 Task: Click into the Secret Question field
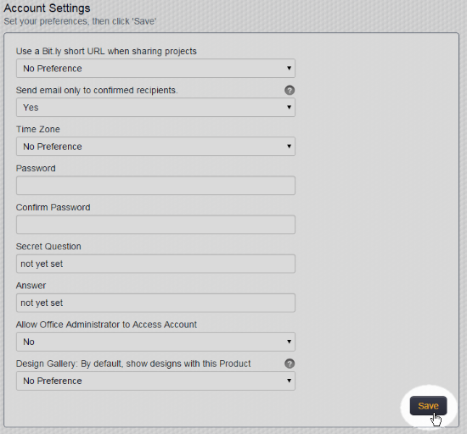click(x=155, y=264)
